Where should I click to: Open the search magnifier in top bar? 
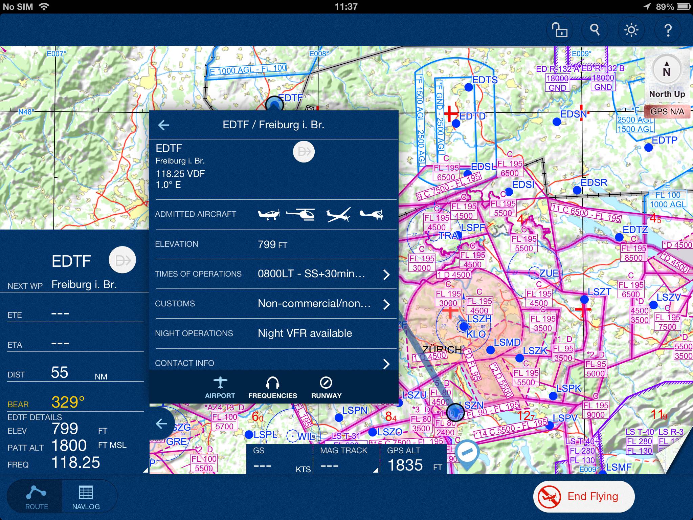[595, 30]
